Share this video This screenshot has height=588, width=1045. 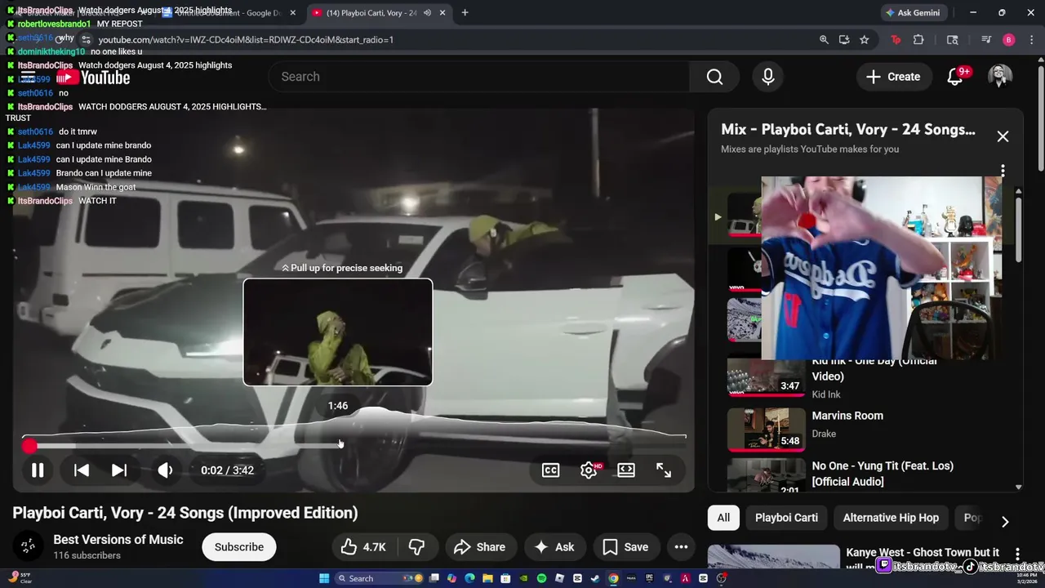pos(479,547)
